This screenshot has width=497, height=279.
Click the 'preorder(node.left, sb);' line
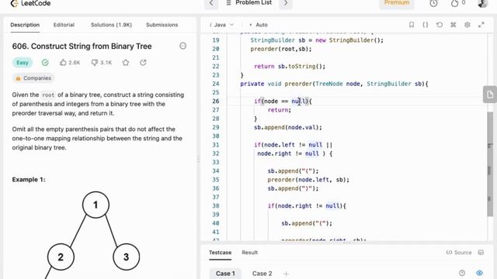pyautogui.click(x=308, y=180)
